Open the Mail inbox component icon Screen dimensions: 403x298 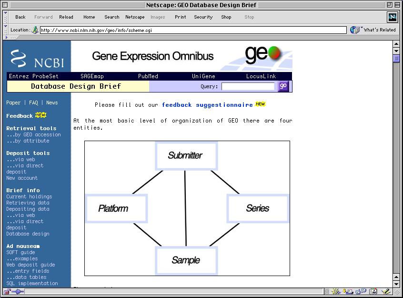348,291
